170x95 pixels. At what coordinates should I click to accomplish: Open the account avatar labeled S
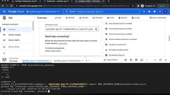(x=165, y=12)
